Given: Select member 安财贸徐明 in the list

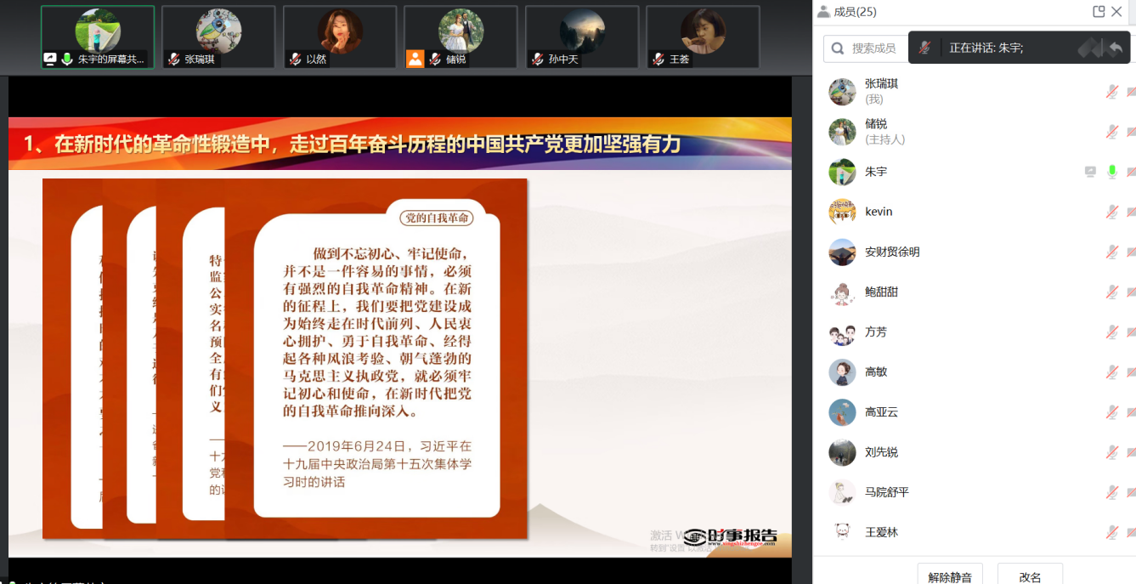Looking at the screenshot, I should [x=892, y=252].
